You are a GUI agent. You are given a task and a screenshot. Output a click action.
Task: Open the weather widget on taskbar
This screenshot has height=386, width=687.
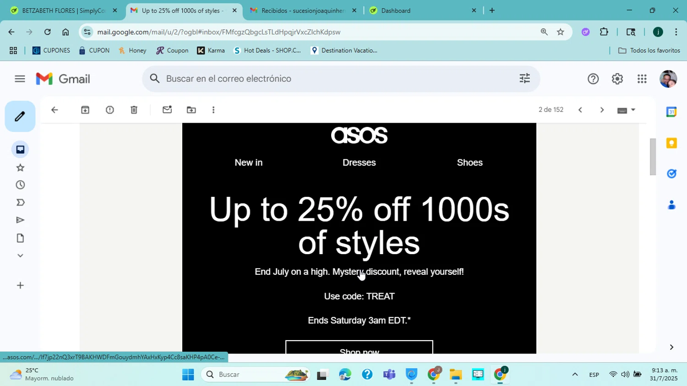pyautogui.click(x=42, y=375)
